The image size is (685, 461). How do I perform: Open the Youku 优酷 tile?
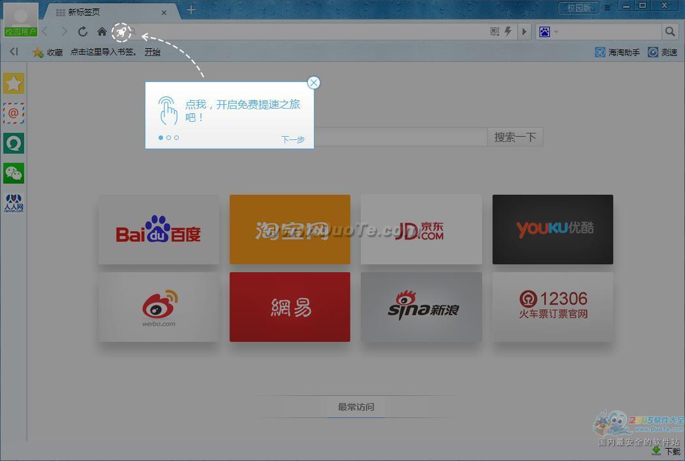tap(553, 229)
